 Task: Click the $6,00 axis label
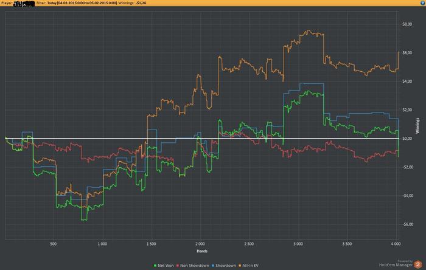click(x=407, y=53)
